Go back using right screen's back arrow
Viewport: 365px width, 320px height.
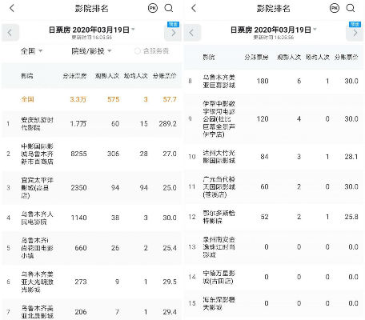point(194,8)
